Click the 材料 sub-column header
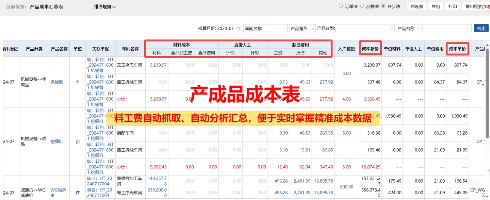The image size is (490, 200). point(157,53)
